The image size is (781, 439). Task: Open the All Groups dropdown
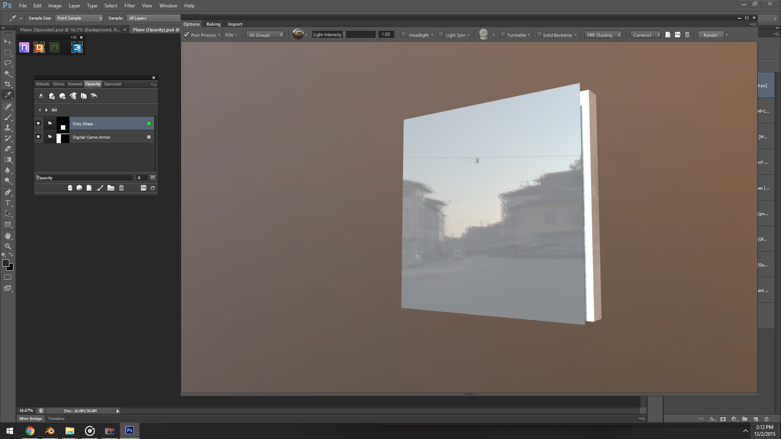click(x=266, y=35)
